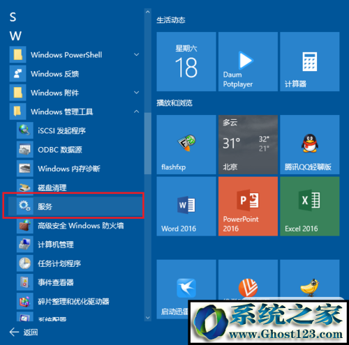Click the 返回 back button
This screenshot has height=345, width=349.
[x=24, y=332]
